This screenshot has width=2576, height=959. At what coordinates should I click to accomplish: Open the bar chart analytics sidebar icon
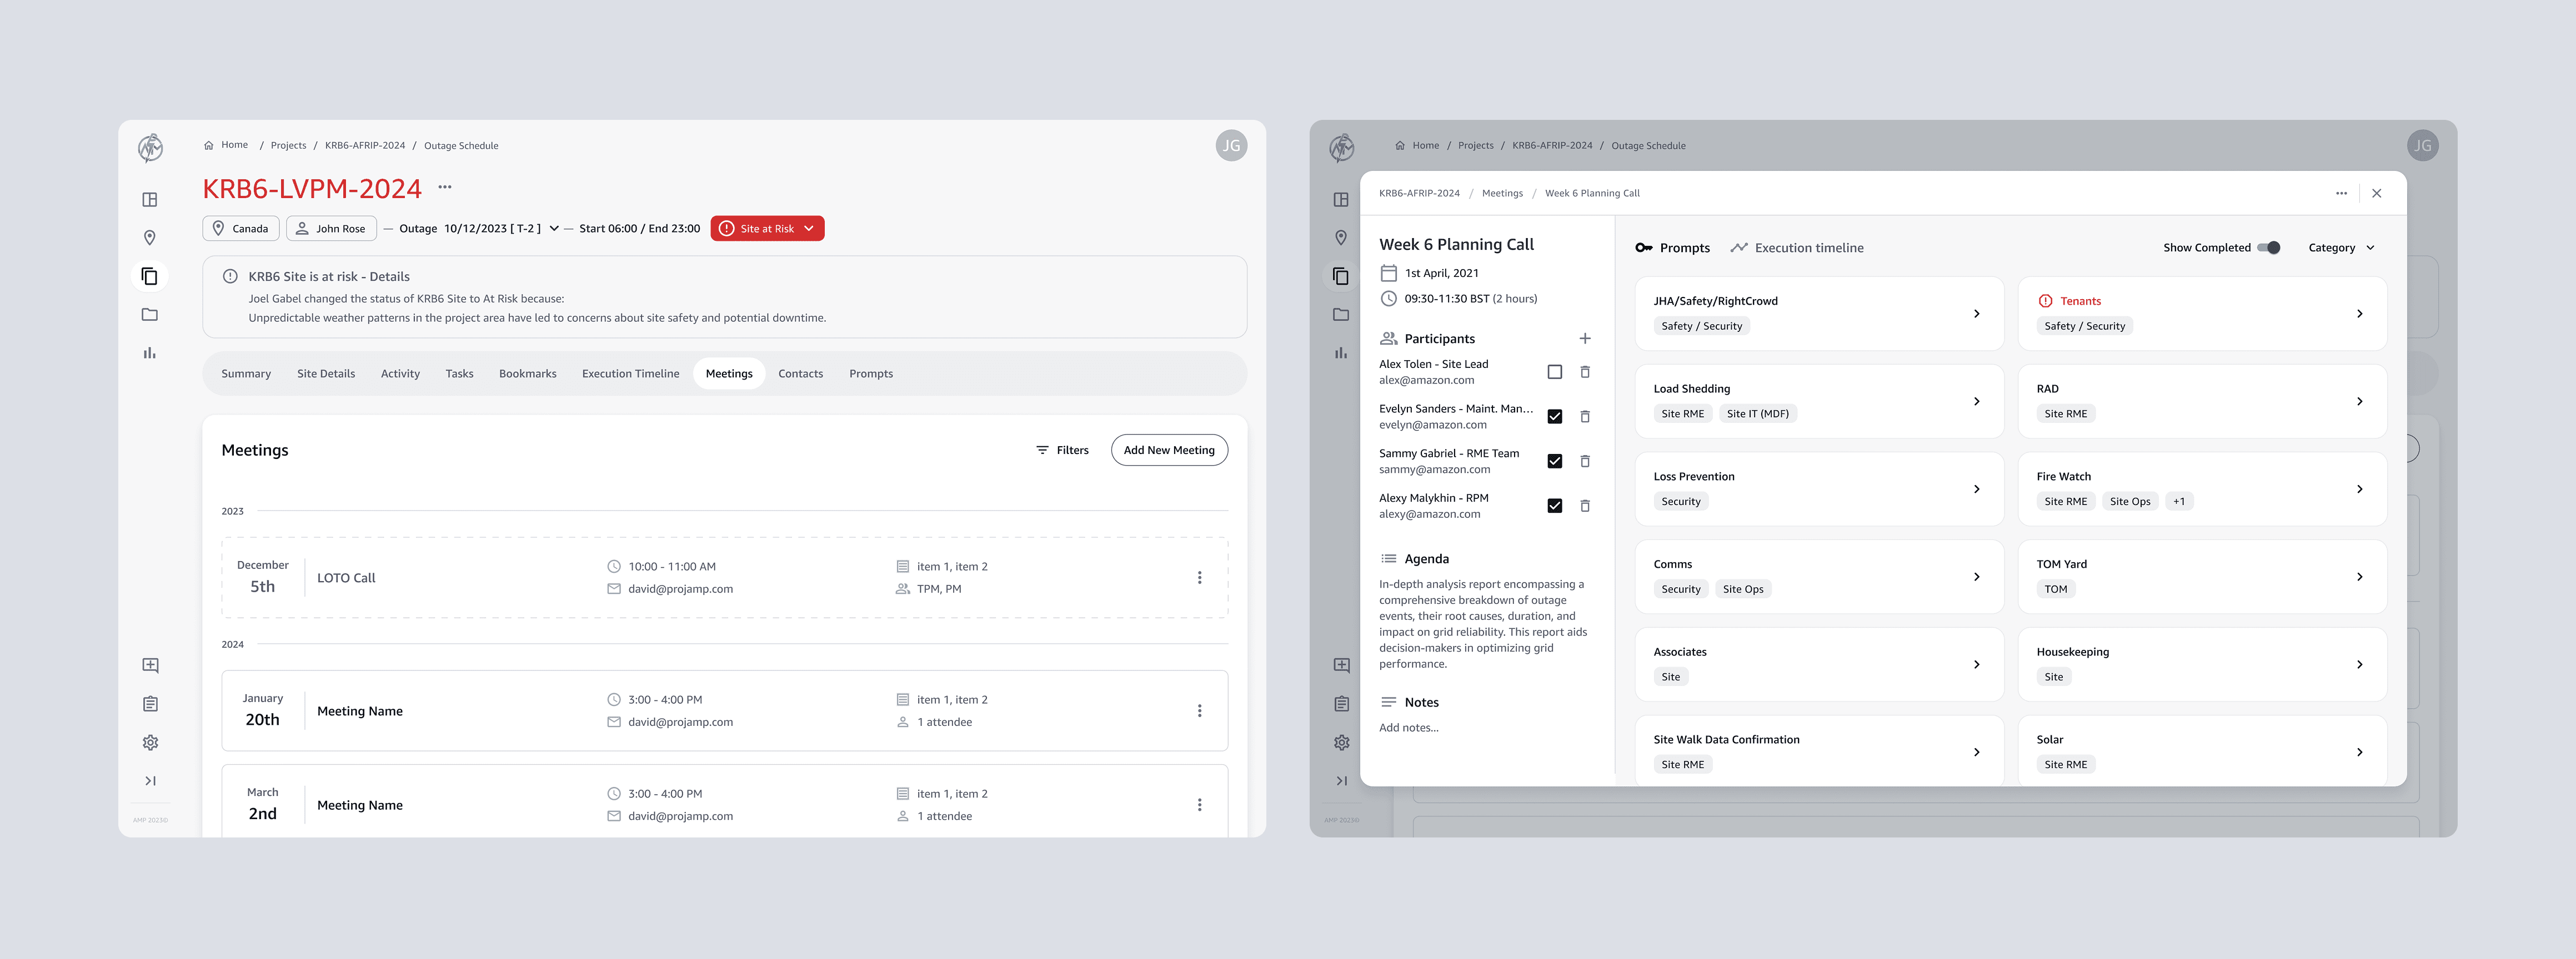(150, 352)
